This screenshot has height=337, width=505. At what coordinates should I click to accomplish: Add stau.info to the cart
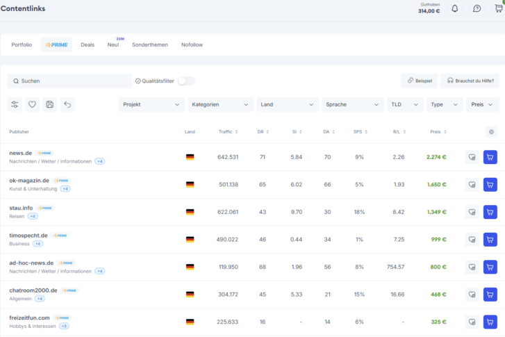point(490,212)
